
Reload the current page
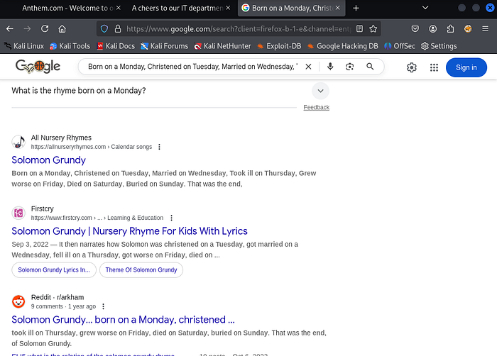[x=45, y=29]
